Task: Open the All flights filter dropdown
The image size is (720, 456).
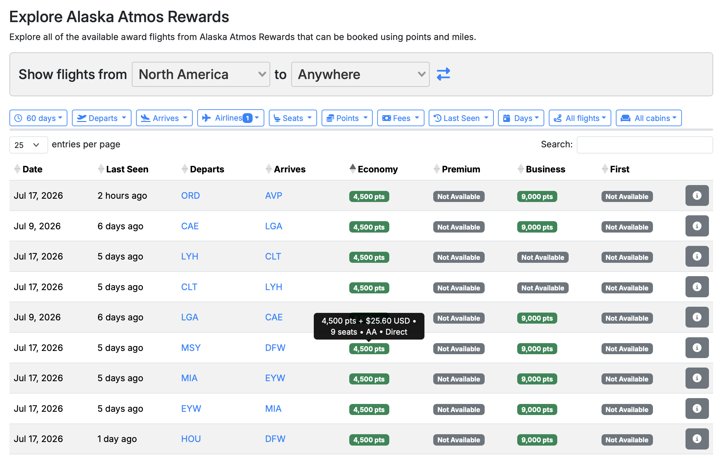Action: 580,118
